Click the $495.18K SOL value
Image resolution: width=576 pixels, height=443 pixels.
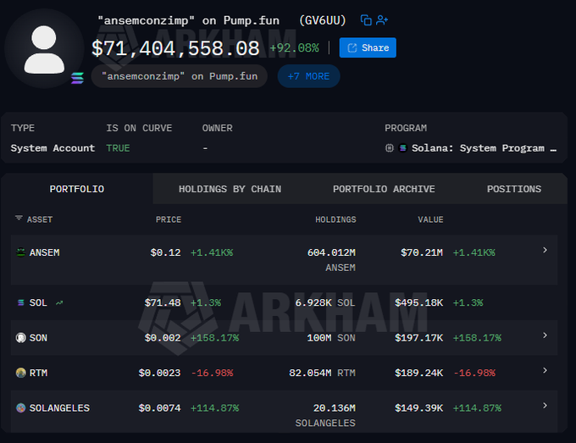click(418, 302)
